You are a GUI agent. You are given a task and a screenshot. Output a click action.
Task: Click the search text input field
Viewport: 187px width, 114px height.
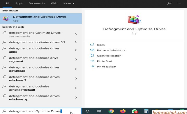click(41, 111)
